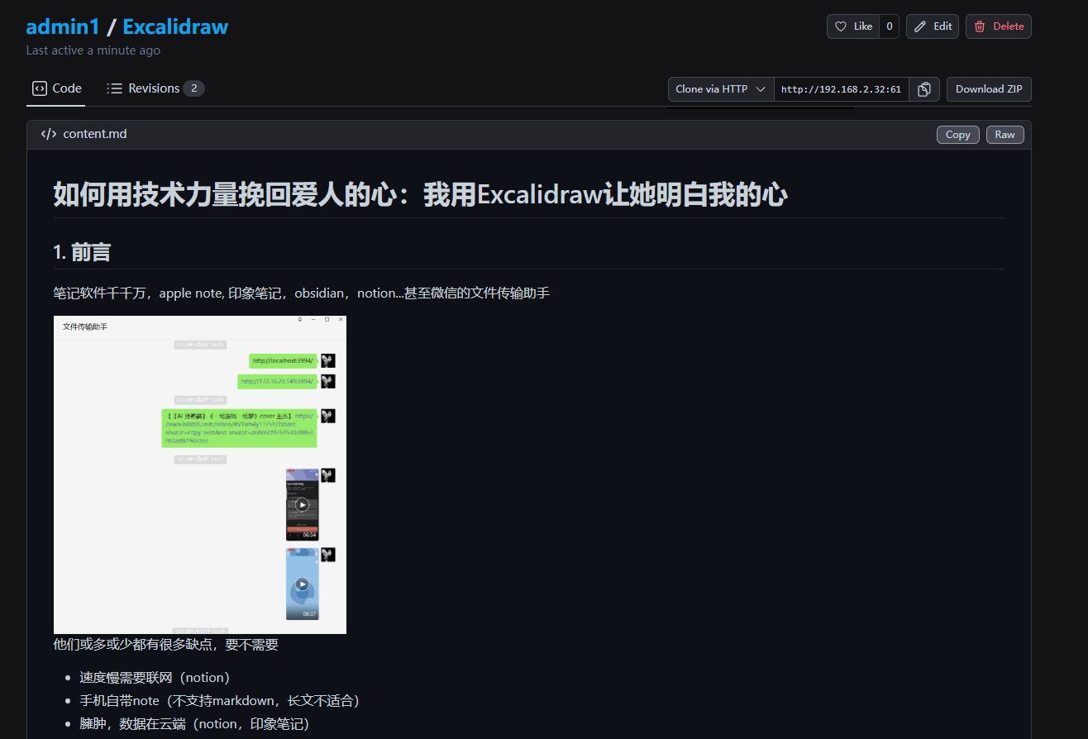Click the embedded WeChat file transfer screenshot
Viewport: 1088px width, 739px height.
tap(200, 474)
